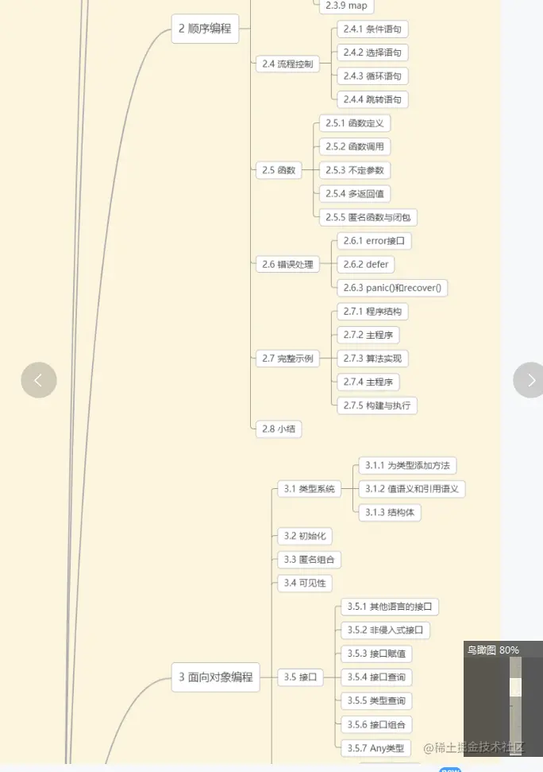Select node 2.5 函数
The image size is (543, 772).
point(279,170)
